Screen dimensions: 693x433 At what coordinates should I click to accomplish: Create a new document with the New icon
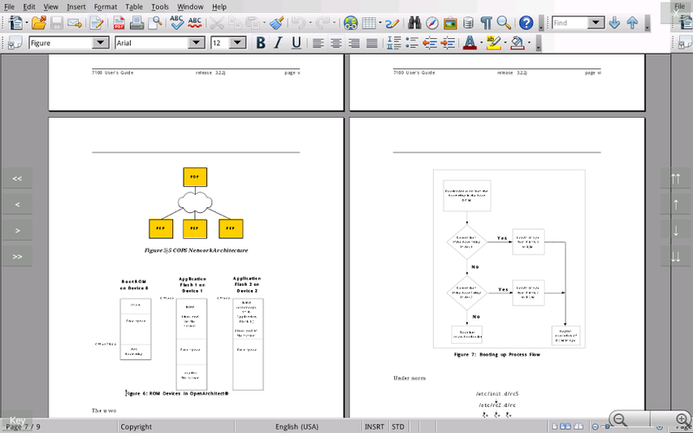click(x=16, y=23)
